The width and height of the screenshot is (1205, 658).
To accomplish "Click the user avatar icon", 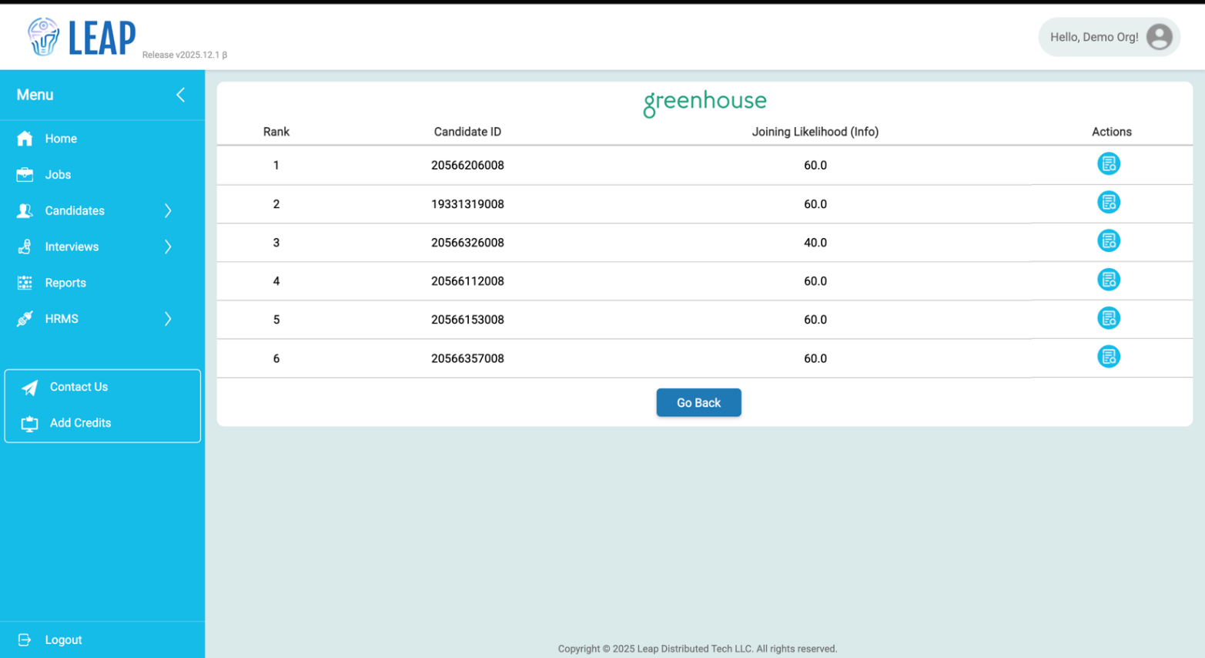I will [x=1159, y=37].
